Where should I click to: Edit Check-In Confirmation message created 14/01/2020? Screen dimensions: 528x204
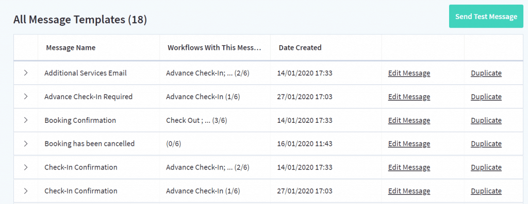[409, 167]
